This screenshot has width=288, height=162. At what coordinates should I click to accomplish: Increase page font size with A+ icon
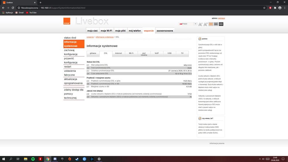[206, 24]
